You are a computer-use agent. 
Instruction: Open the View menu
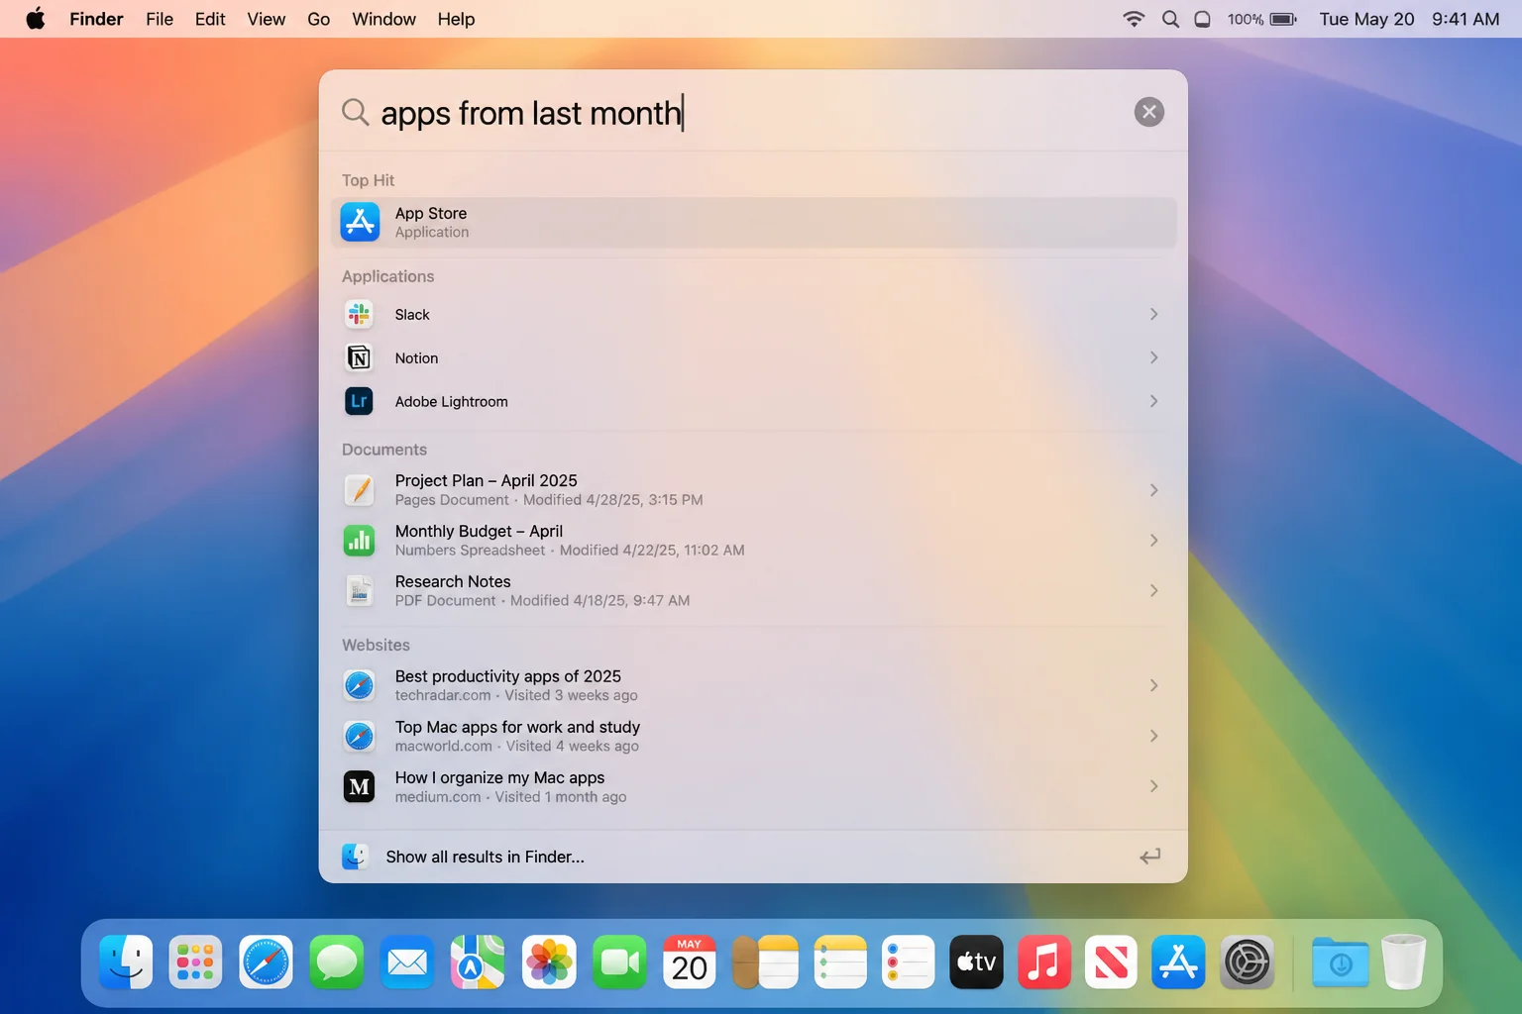267,19
